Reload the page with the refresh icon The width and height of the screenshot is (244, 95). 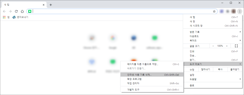coord(16,11)
